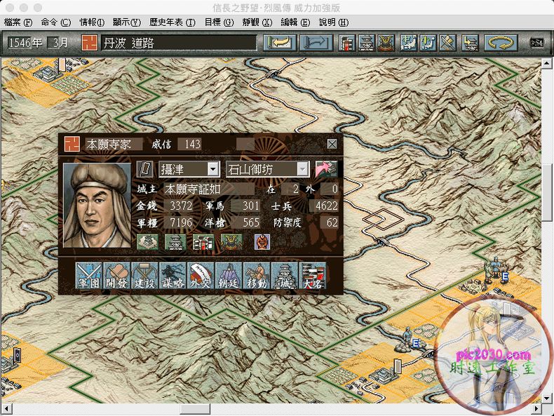Open the 顯示 (V) menu
The width and height of the screenshot is (554, 416).
click(127, 22)
